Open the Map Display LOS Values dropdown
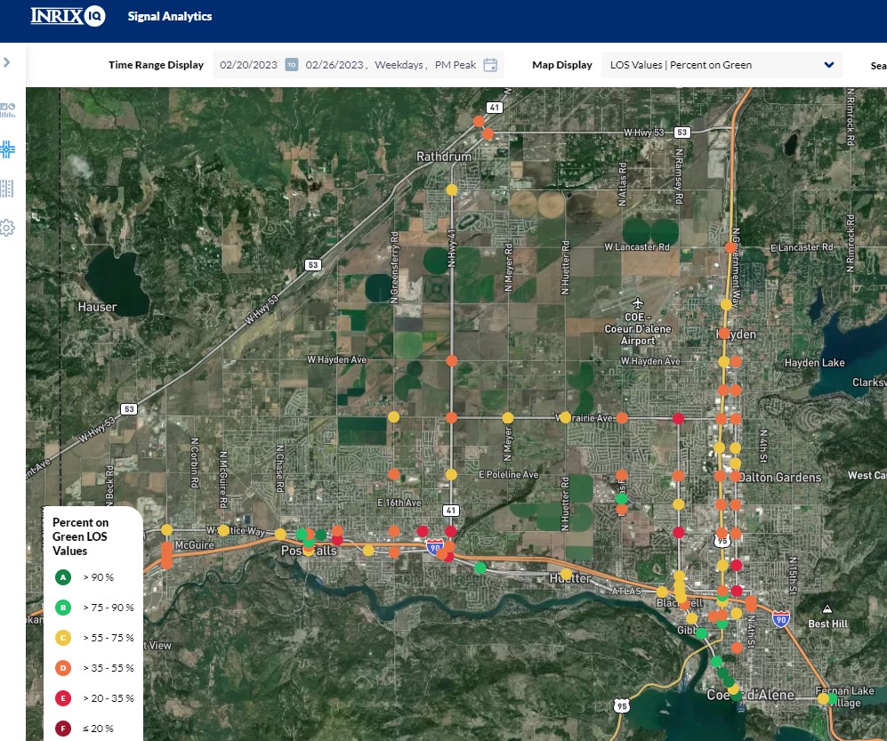Image resolution: width=887 pixels, height=741 pixels. click(722, 65)
